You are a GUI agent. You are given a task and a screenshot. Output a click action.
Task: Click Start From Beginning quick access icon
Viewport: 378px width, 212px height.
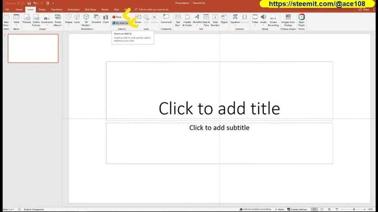47,3
